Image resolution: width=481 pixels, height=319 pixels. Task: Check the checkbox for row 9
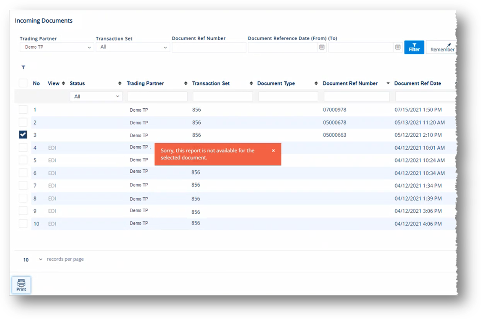(x=23, y=210)
